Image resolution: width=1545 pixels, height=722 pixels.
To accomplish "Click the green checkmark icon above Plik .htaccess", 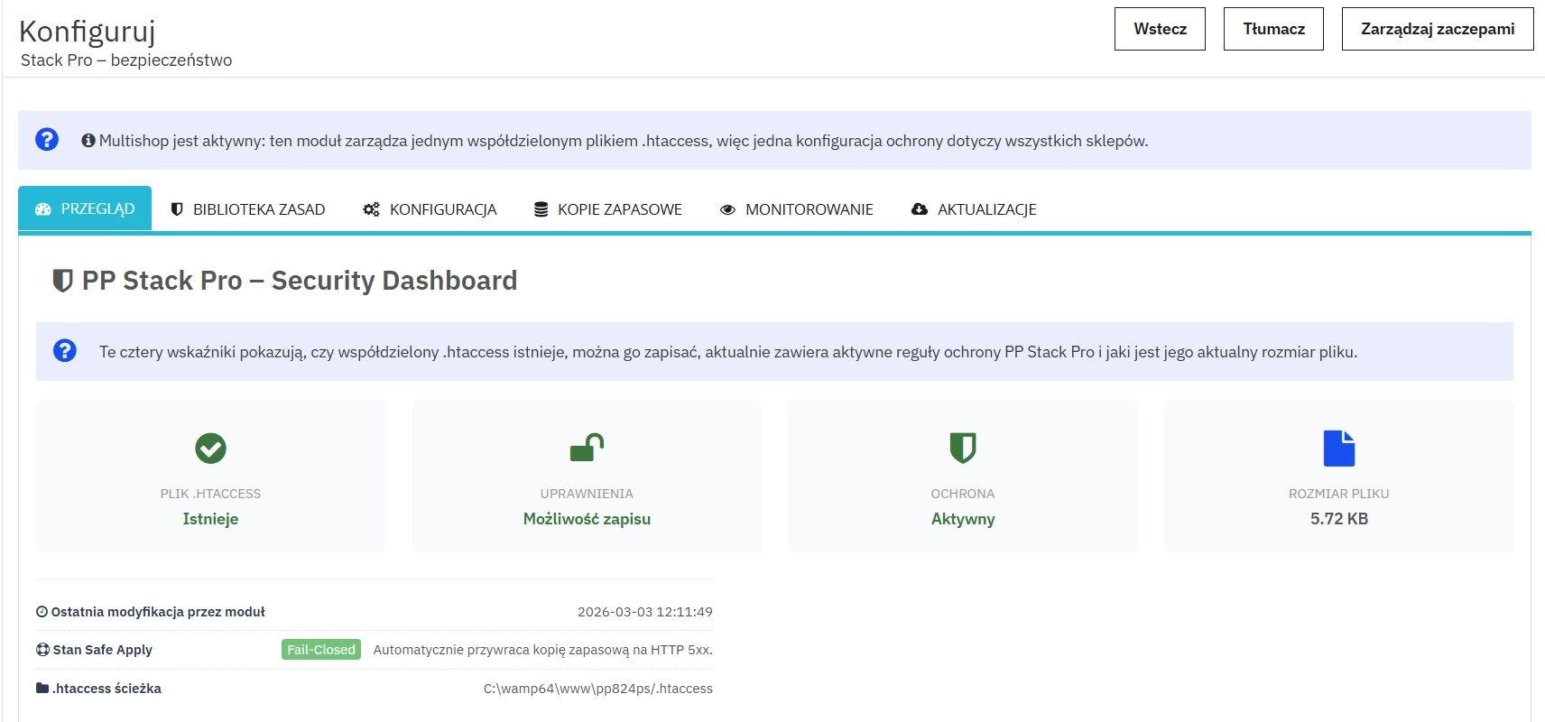I will (x=210, y=448).
